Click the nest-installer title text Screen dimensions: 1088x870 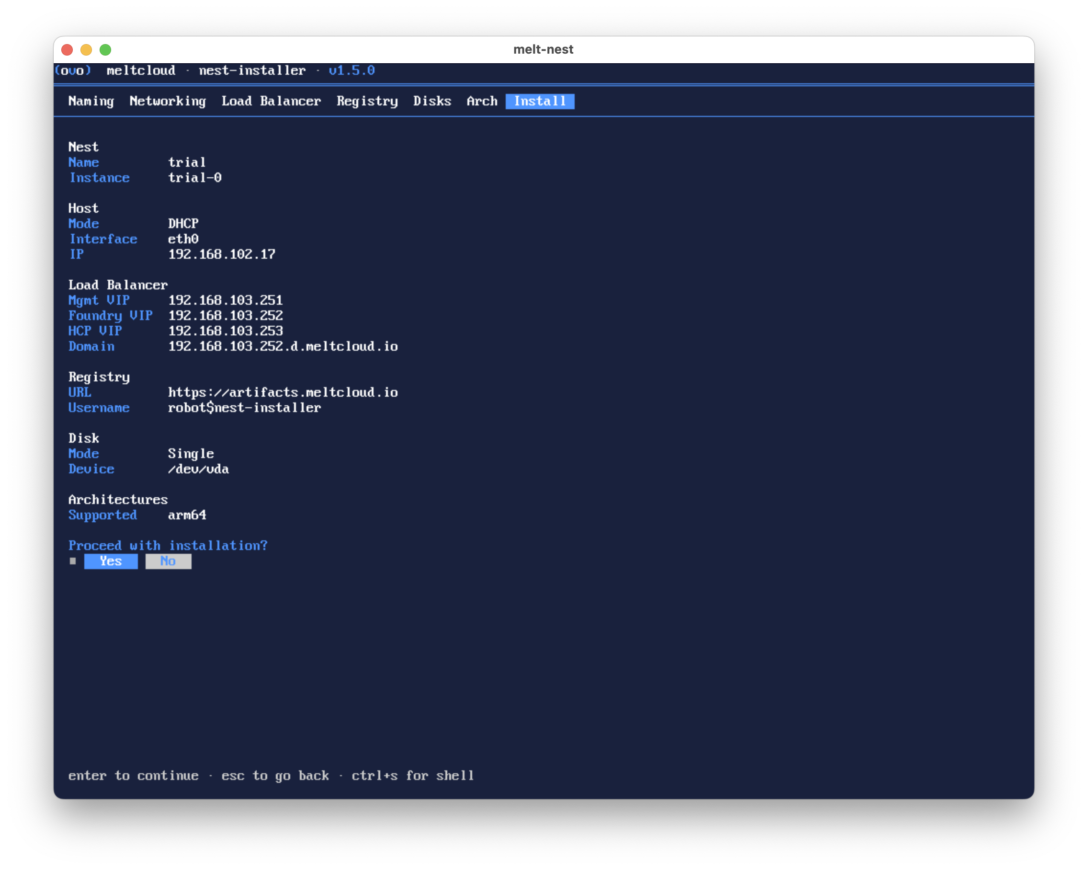coord(252,70)
